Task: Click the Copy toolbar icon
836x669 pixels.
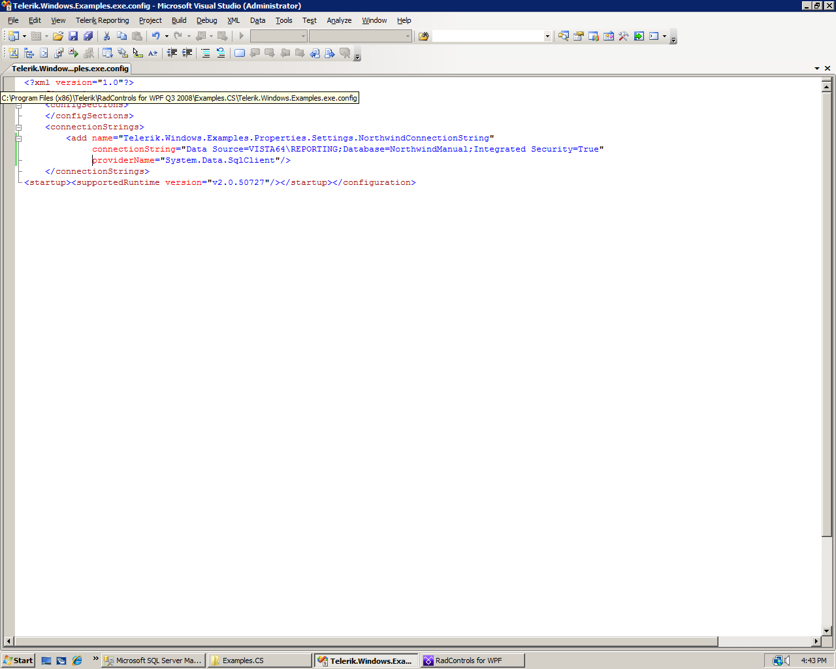Action: coord(121,36)
